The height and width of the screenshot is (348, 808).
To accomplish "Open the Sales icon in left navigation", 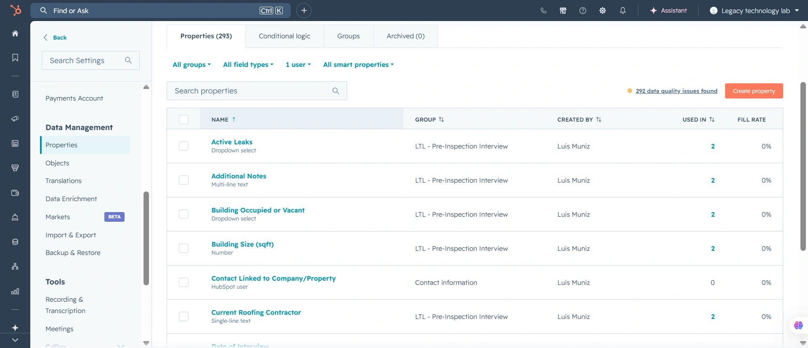I will coord(15,168).
